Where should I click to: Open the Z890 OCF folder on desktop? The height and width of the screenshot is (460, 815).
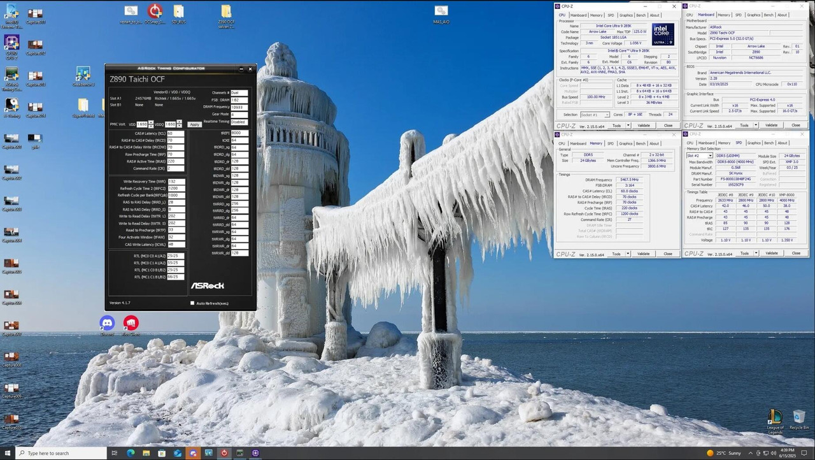point(226,15)
